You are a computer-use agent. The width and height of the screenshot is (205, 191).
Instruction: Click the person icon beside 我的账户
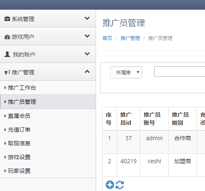pos(7,54)
